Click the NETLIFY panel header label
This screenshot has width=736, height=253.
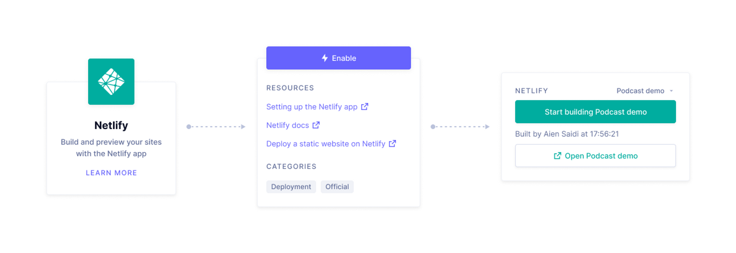pos(531,91)
